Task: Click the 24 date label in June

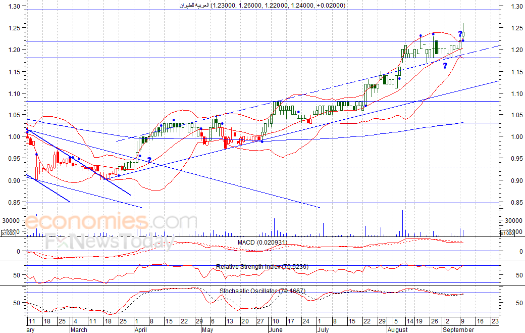Action: (x=306, y=321)
